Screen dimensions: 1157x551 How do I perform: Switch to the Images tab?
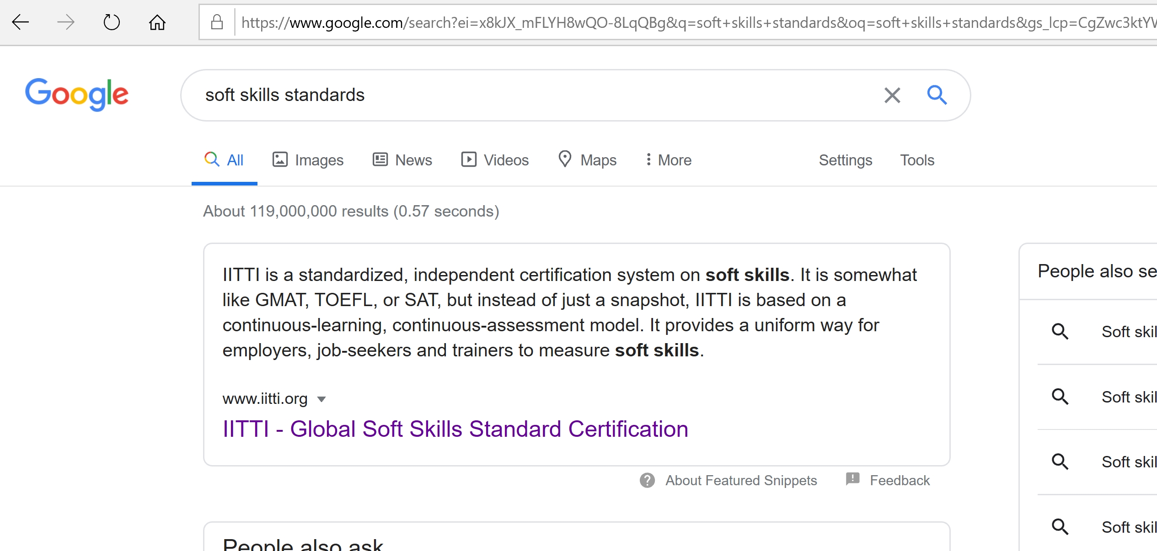click(x=308, y=160)
